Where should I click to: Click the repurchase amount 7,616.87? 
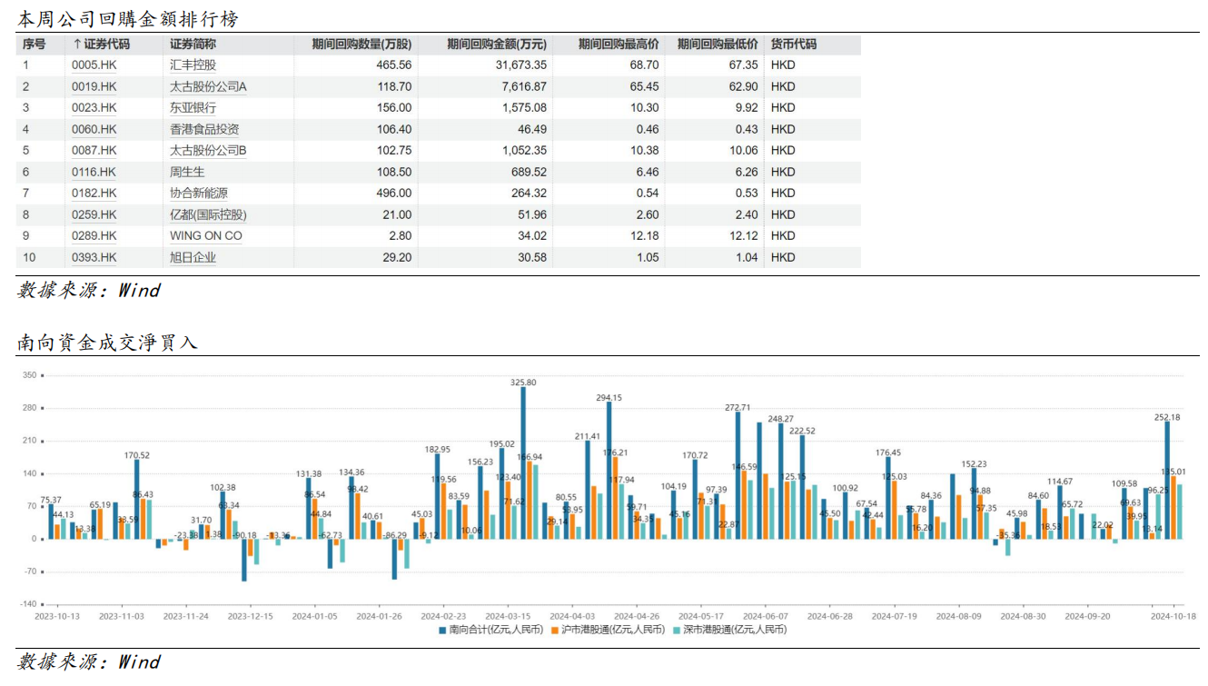coord(524,86)
